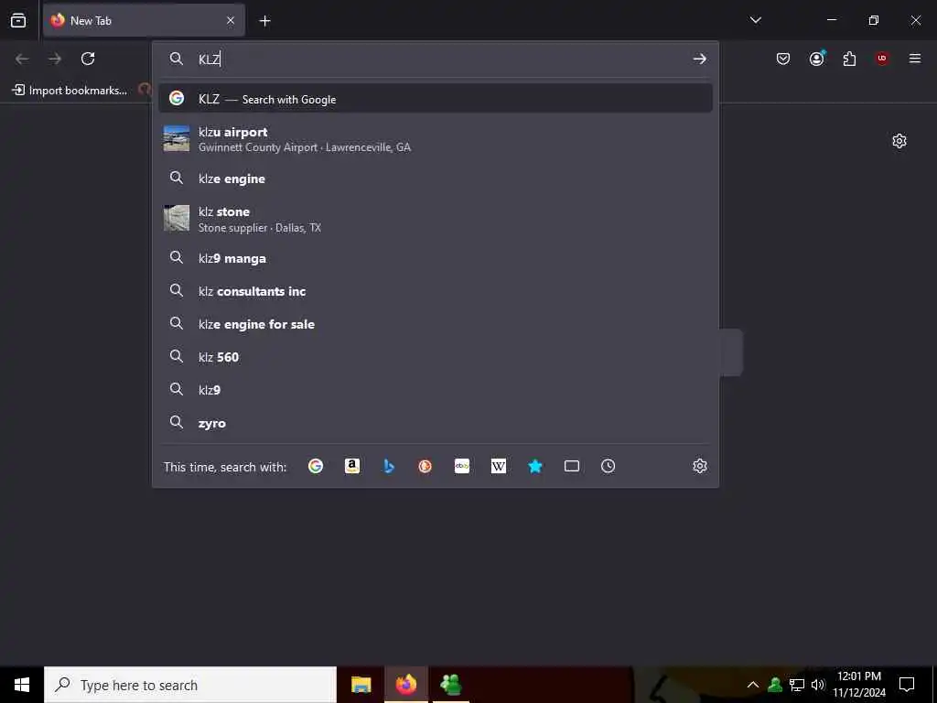Image resolution: width=937 pixels, height=703 pixels.
Task: Pick the klz9 manga suggestion
Action: tap(435, 258)
